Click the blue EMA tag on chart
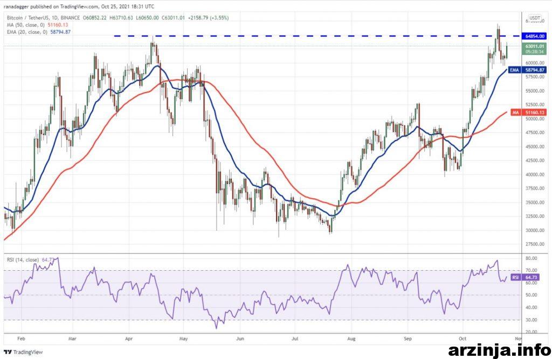The height and width of the screenshot is (359, 552). pyautogui.click(x=514, y=70)
